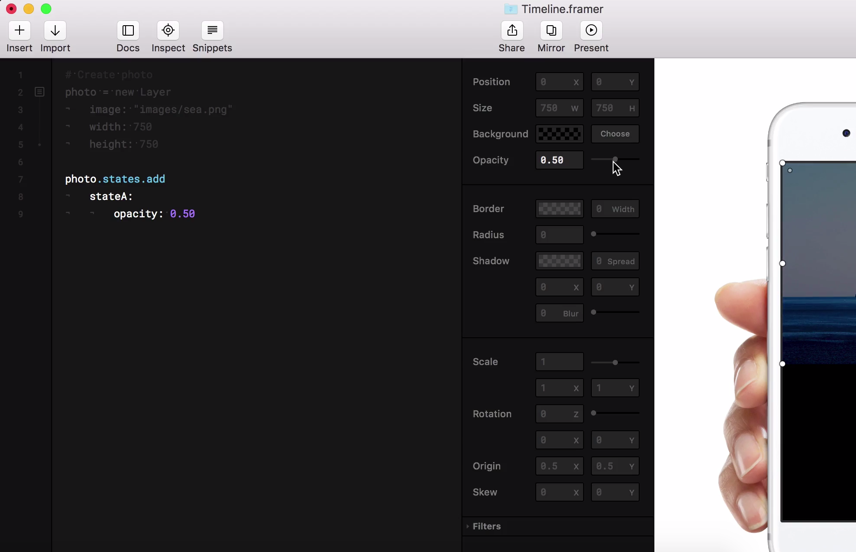Click the code fold icon on line 2
856x552 pixels.
click(x=40, y=92)
